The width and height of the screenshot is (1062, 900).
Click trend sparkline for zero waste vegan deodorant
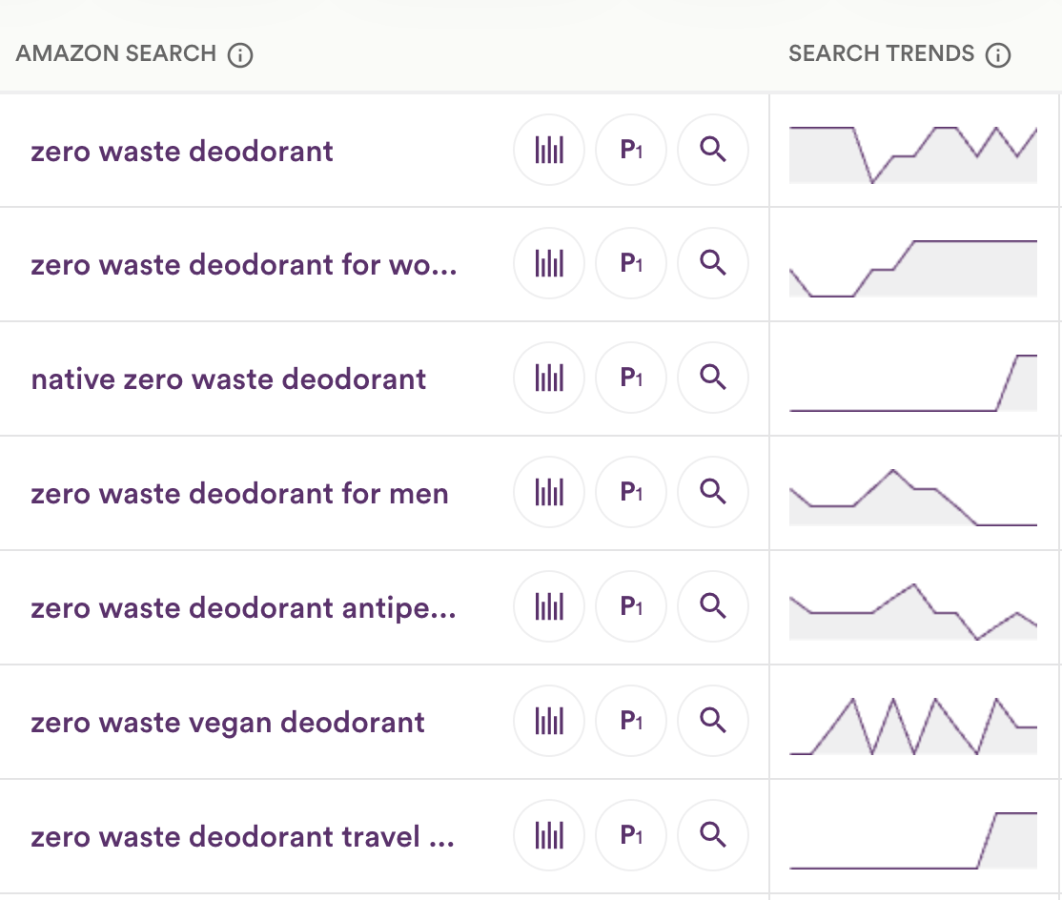[x=913, y=726]
